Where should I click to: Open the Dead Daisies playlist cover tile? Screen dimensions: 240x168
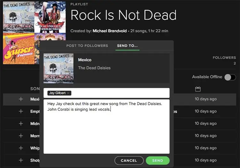point(19,17)
